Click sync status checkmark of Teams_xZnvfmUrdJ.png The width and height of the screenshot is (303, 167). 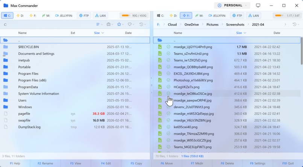(168, 53)
